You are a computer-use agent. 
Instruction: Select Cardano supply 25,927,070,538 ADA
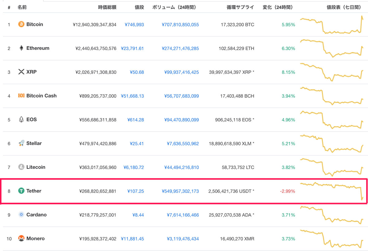pos(231,215)
